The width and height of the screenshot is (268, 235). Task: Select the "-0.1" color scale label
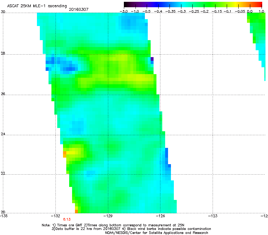pos(227,12)
